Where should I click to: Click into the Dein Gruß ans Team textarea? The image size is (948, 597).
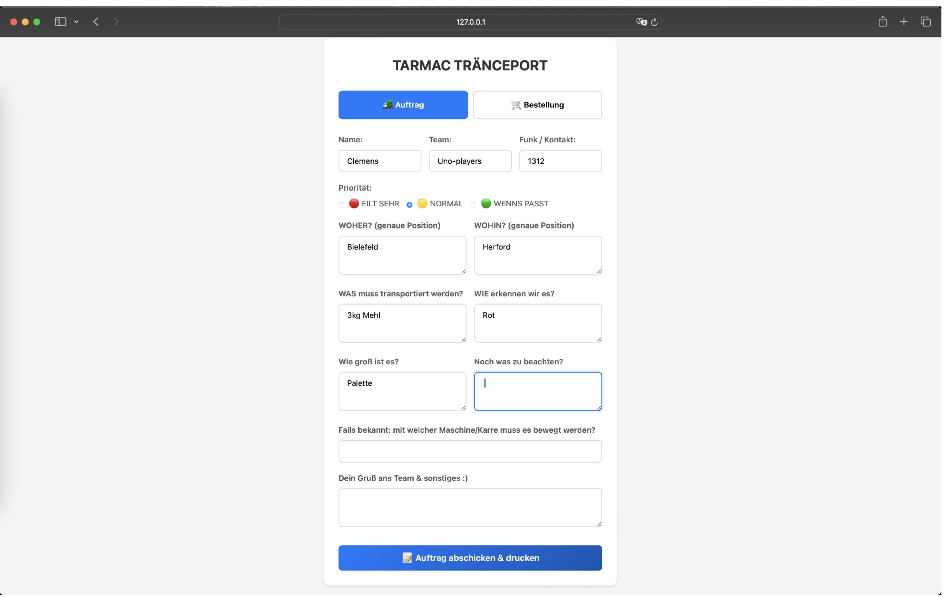pos(470,507)
